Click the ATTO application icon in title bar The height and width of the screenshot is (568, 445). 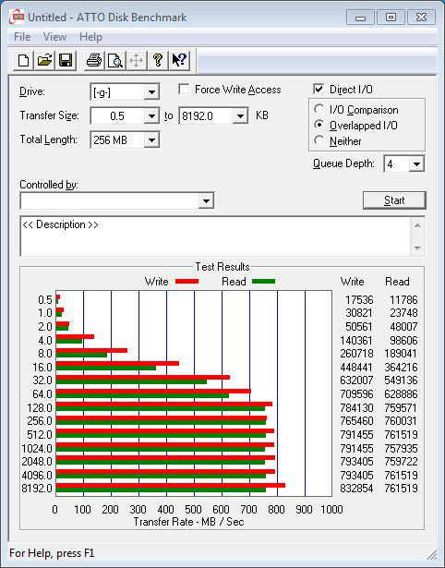[x=17, y=17]
